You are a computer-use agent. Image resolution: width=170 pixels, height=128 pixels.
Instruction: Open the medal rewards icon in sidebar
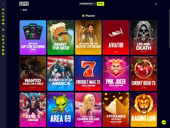coord(3,36)
